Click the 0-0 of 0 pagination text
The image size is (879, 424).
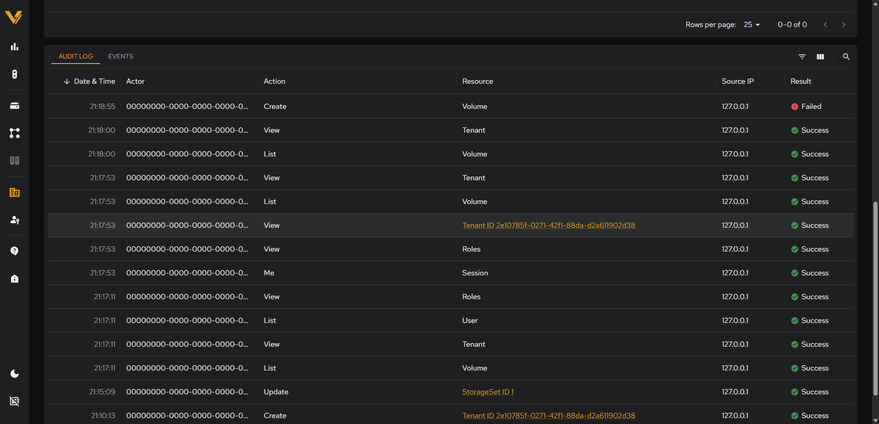tap(792, 25)
